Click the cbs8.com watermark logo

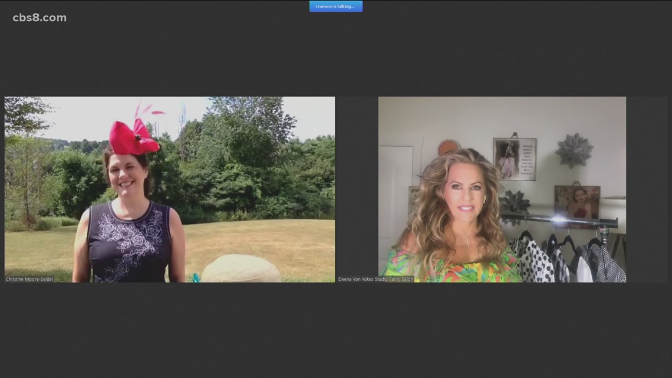coord(39,18)
